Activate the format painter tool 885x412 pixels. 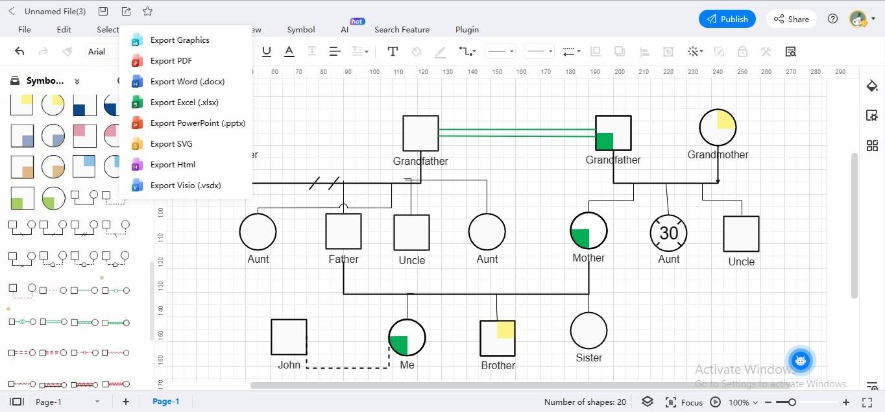tap(67, 51)
